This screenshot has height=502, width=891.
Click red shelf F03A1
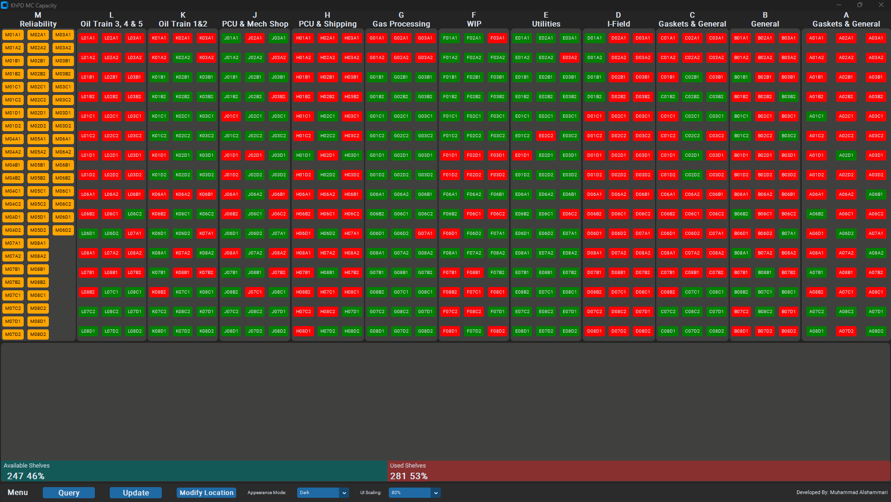tap(498, 38)
